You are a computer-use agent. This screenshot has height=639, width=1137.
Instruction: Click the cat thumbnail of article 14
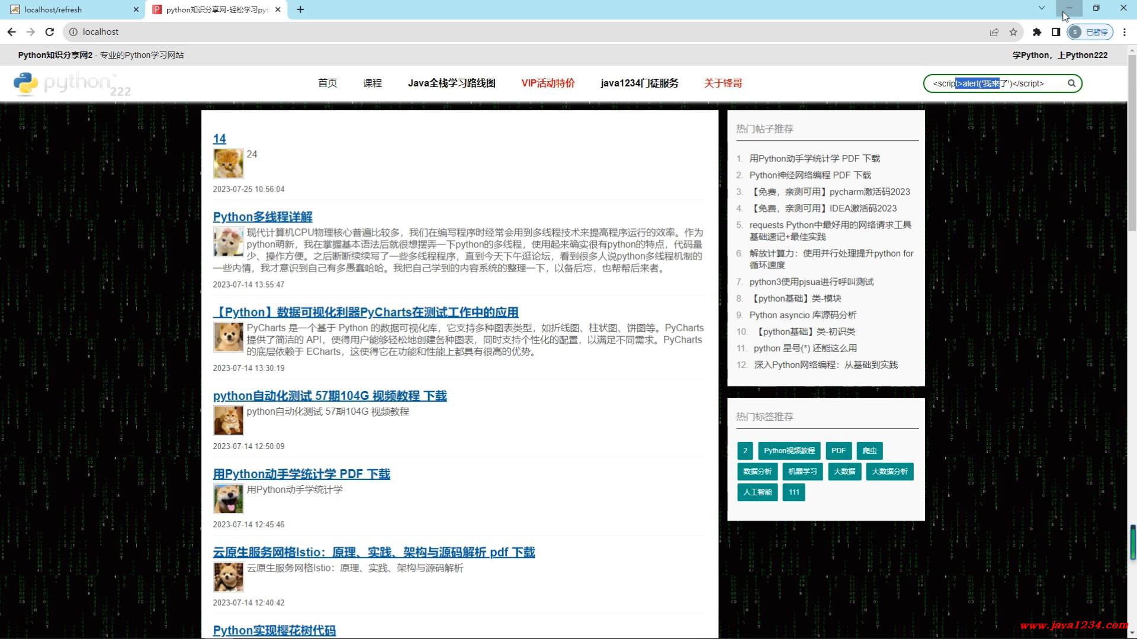click(x=228, y=163)
